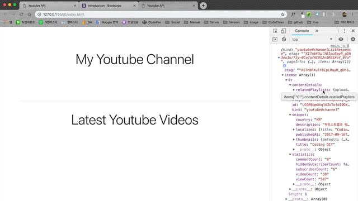Viewport: 358px width, 201px height.
Task: Click the home icon in the browser toolbar
Action: click(x=29, y=15)
